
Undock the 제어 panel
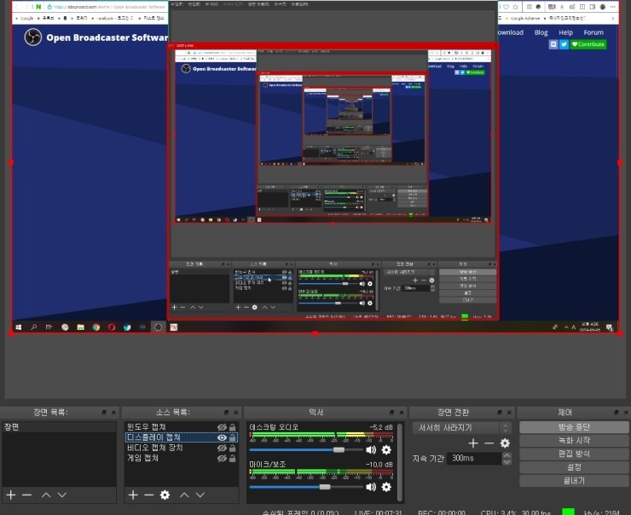[617, 413]
